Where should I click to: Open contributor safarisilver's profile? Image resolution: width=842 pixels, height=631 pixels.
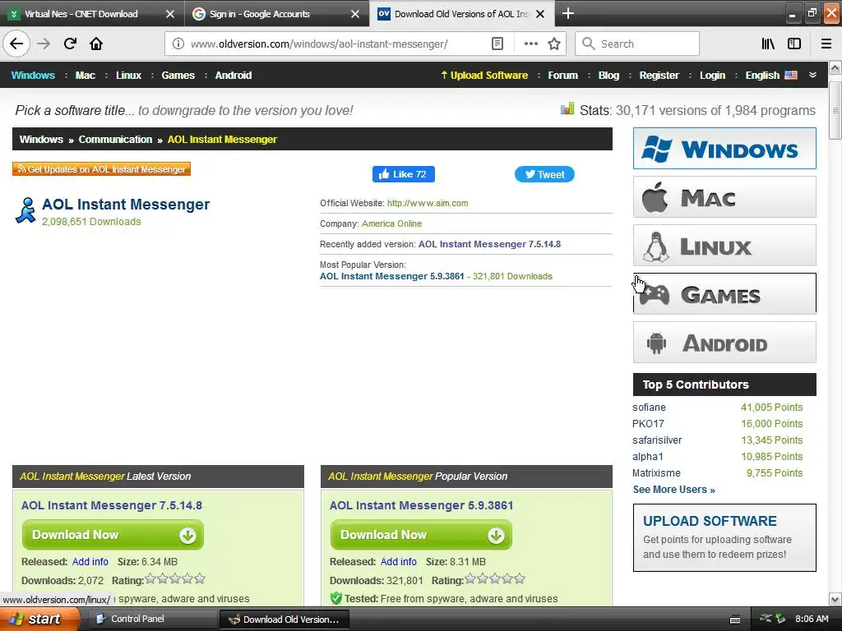657,440
